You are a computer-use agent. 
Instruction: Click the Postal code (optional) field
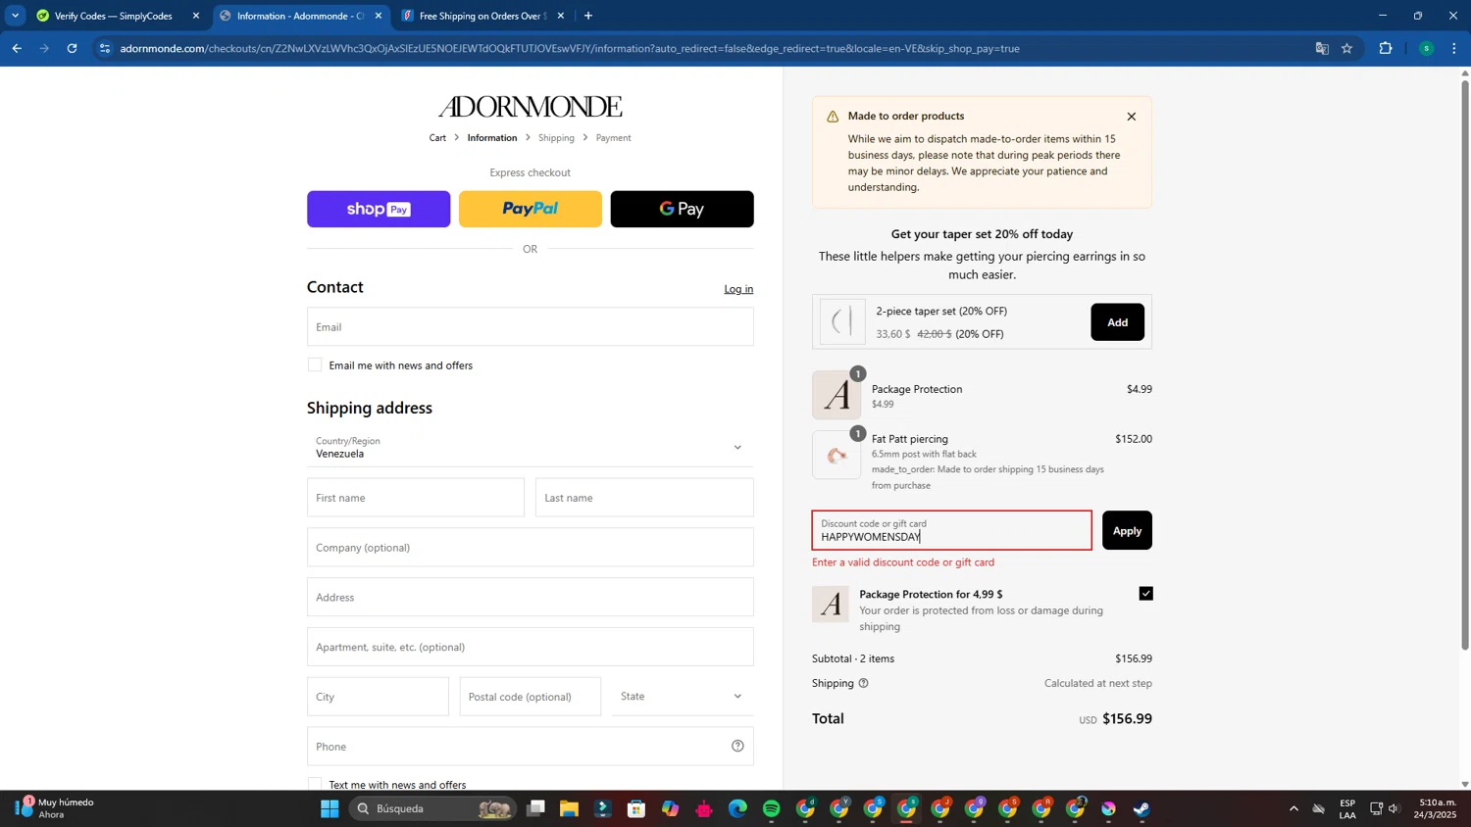click(530, 697)
